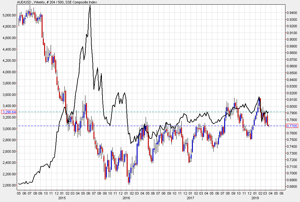This screenshot has height=202, width=300.
Task: Select the first candle at chart's left edge
Action: click(19, 20)
